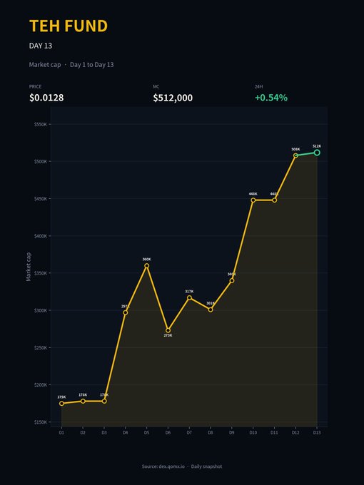The width and height of the screenshot is (364, 485).
Task: Select the circular data point for day D4
Action: tap(126, 312)
